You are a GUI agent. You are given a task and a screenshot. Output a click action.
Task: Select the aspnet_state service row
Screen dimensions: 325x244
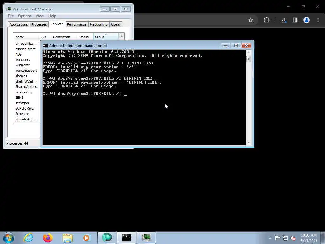(x=26, y=49)
